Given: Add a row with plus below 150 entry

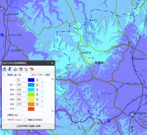Looking at the screenshot, I should (x=42, y=96).
